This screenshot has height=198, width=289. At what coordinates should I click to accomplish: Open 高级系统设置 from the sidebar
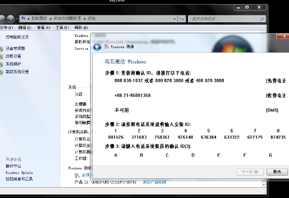tap(17, 72)
